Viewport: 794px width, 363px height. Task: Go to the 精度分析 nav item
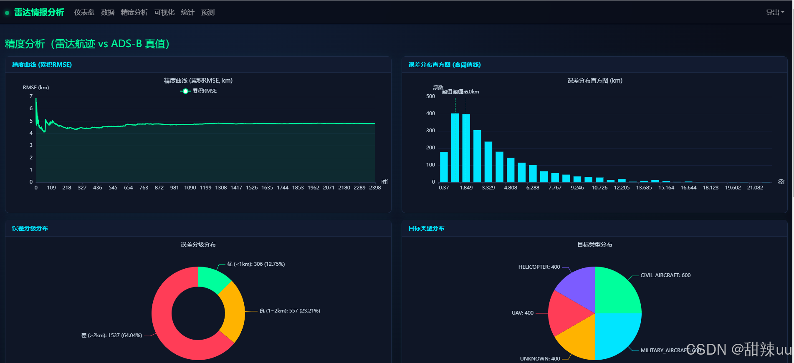[134, 13]
